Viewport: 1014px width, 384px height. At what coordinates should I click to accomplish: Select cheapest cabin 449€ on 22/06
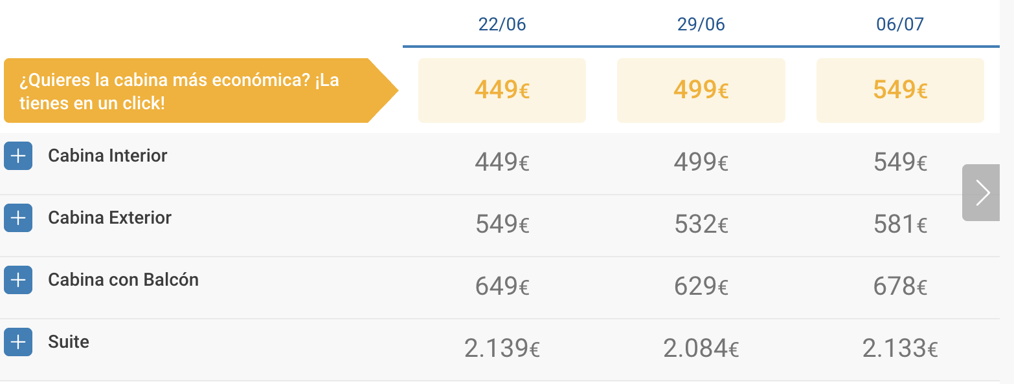[x=502, y=91]
